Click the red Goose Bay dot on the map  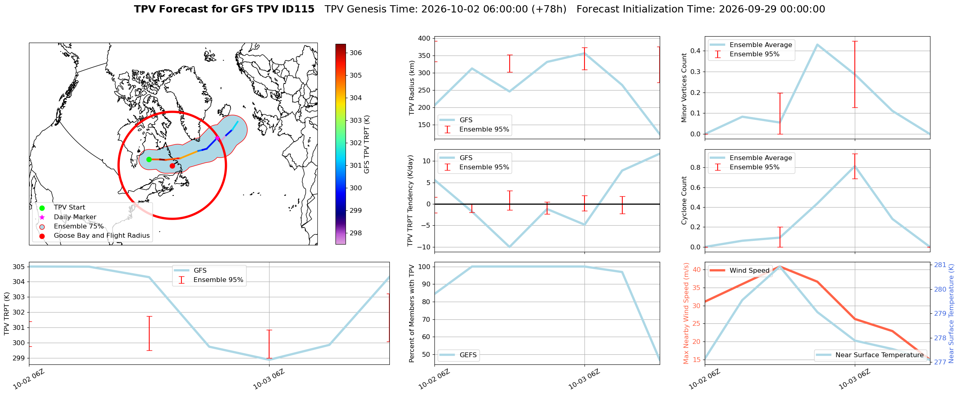point(172,166)
